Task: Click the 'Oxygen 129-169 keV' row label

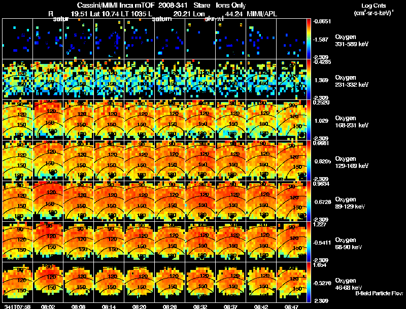Action: click(352, 162)
